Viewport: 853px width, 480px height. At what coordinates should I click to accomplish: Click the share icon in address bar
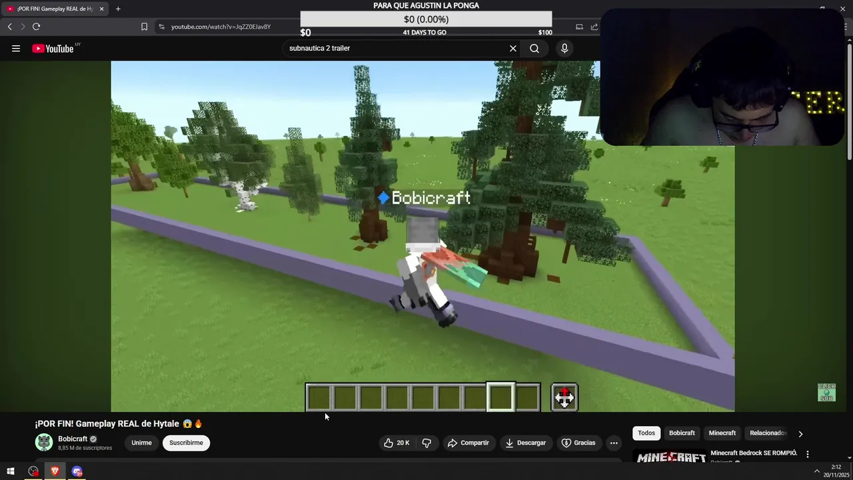[594, 27]
